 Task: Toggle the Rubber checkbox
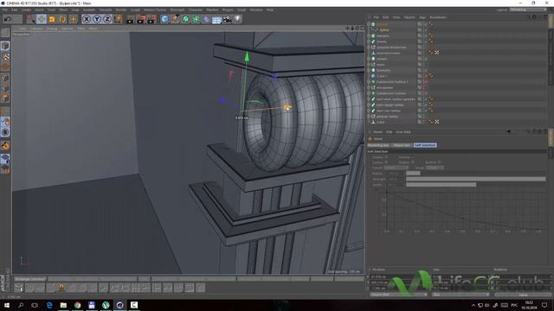(412, 162)
